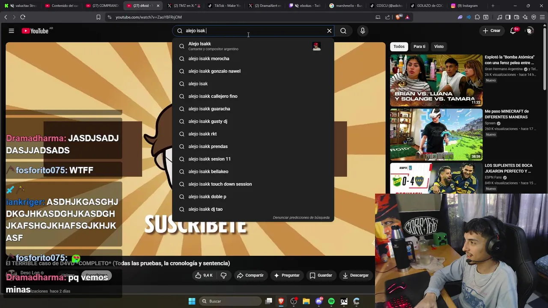Open the Minecraft Spreen video thumbnail
Viewport: 548px width, 308px height.
(x=436, y=134)
